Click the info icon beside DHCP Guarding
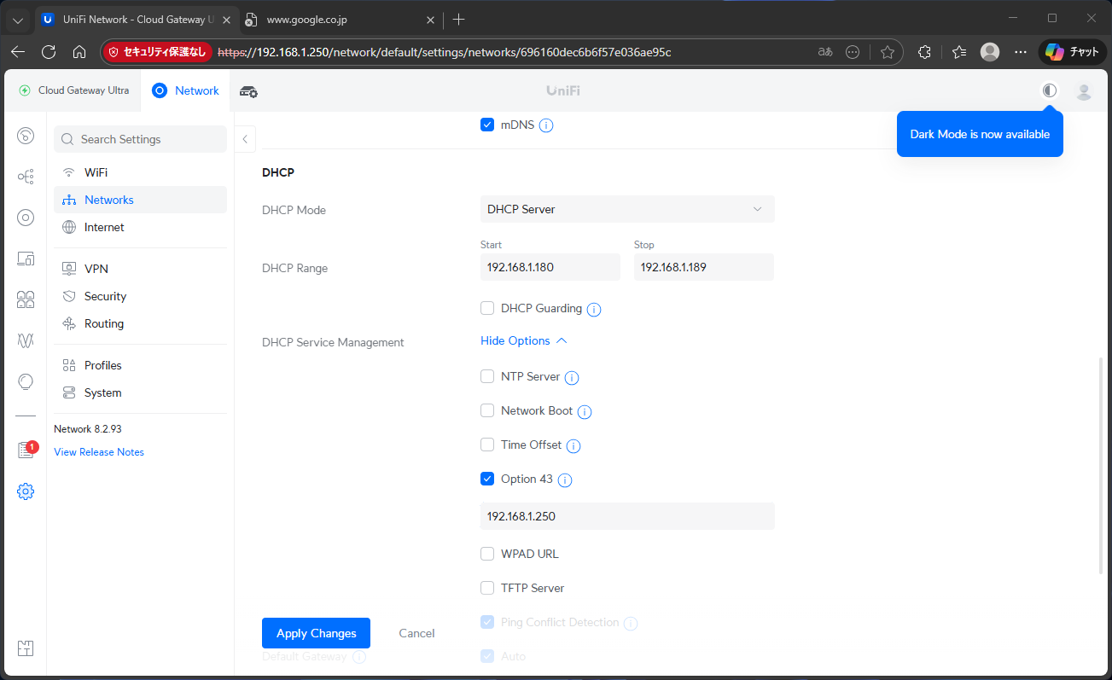 594,310
